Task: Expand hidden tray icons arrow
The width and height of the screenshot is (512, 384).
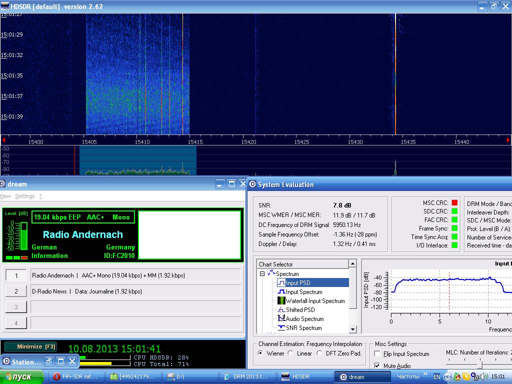Action: pos(447,377)
